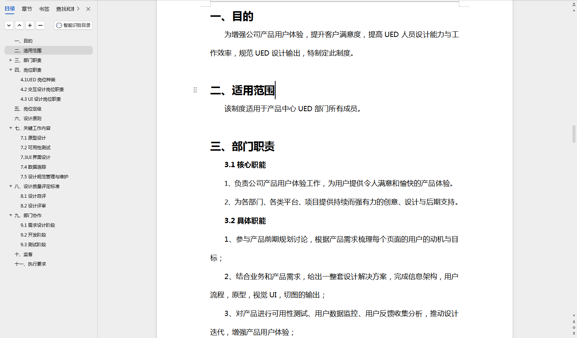Go to 三、部门职责 outline entry
The image size is (577, 338).
[28, 60]
